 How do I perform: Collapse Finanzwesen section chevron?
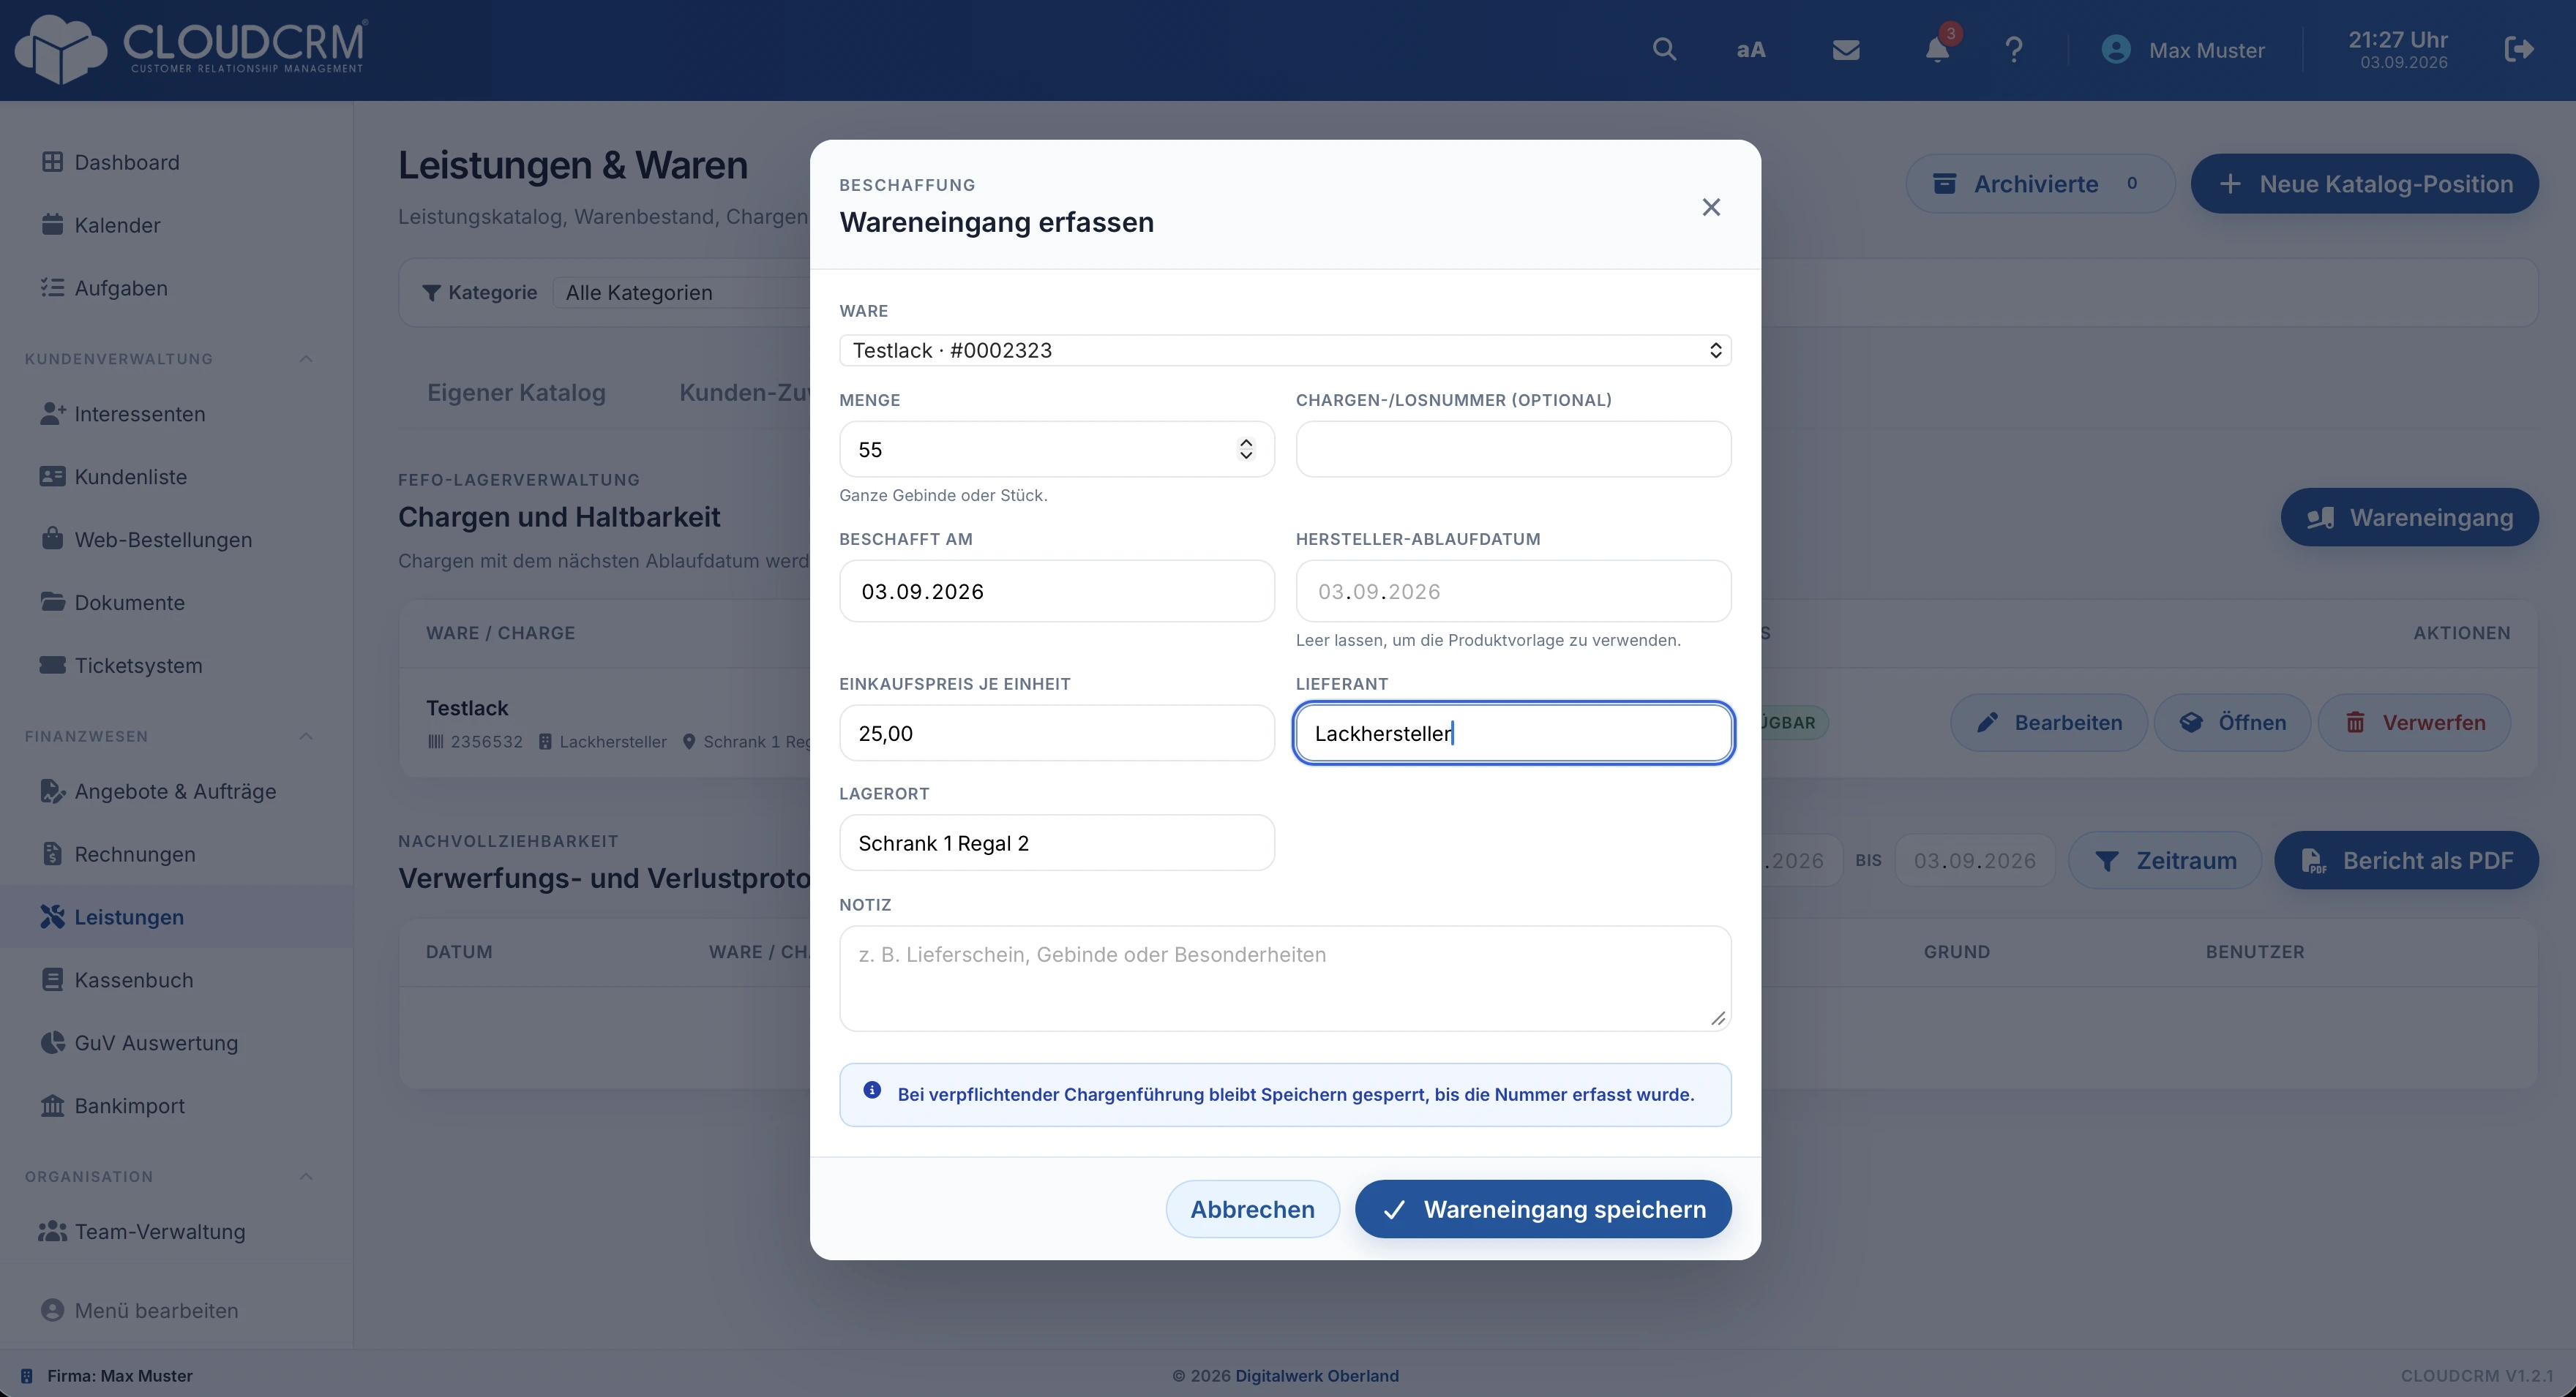tap(306, 737)
